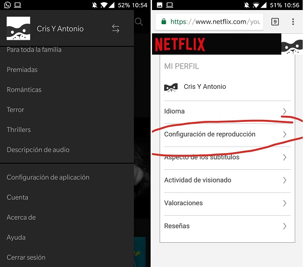Tap the Wi-Fi icon in right status bar
Viewport: 303px width, 267px height.
tap(256, 5)
